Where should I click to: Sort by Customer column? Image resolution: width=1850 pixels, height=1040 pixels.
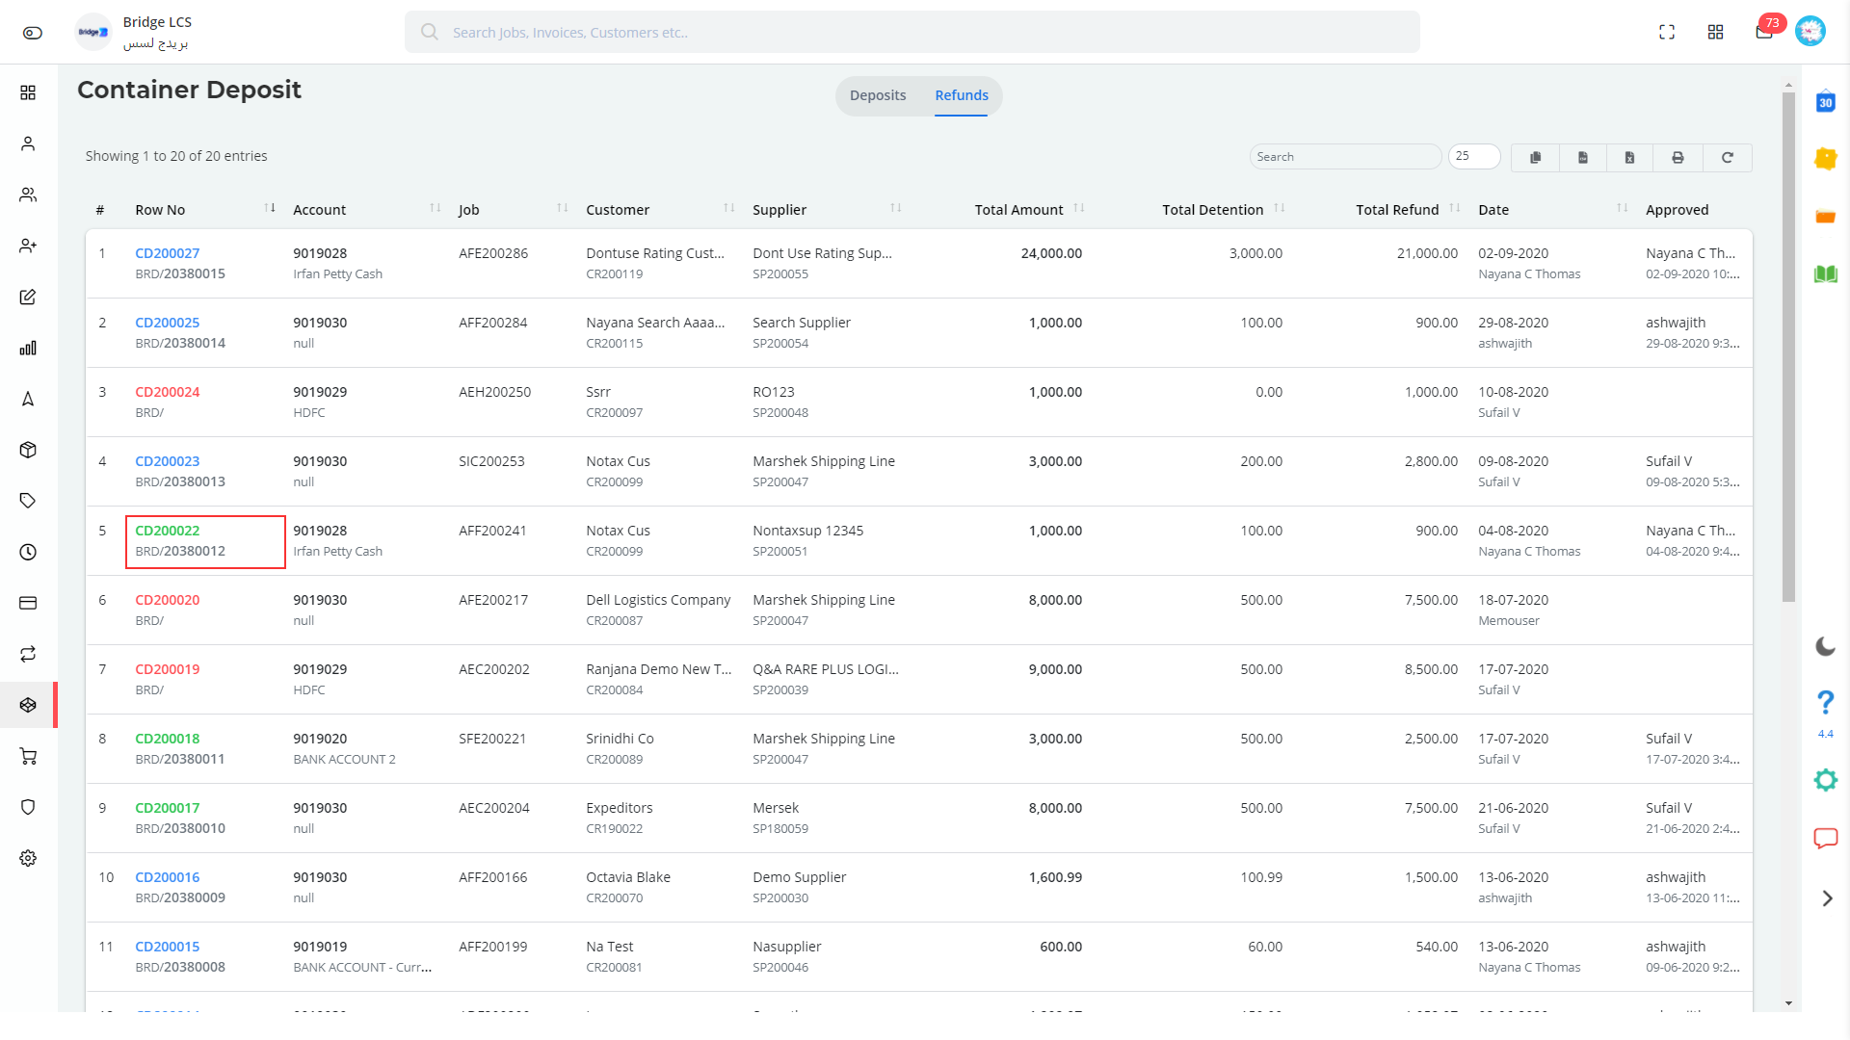point(660,209)
